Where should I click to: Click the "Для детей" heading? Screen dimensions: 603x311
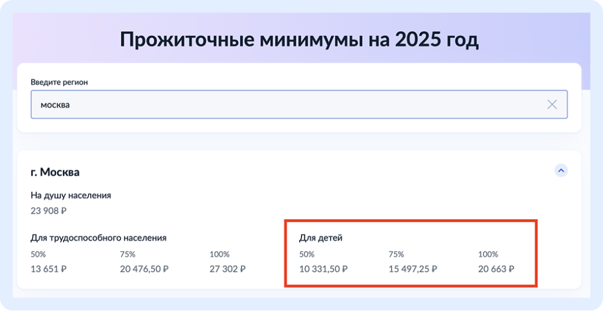click(x=321, y=238)
